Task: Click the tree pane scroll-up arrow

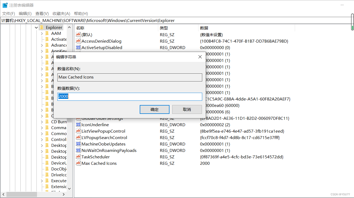Action: point(69,27)
